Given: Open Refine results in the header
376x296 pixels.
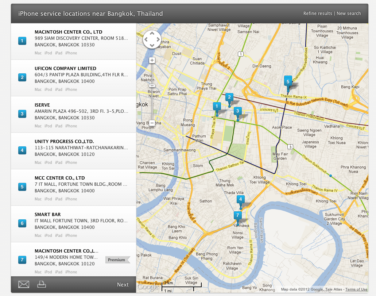Looking at the screenshot, I should coord(318,14).
